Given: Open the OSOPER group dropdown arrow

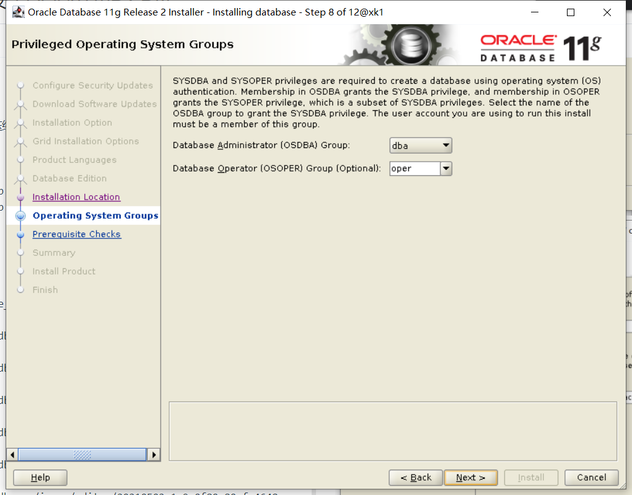Looking at the screenshot, I should (x=445, y=169).
